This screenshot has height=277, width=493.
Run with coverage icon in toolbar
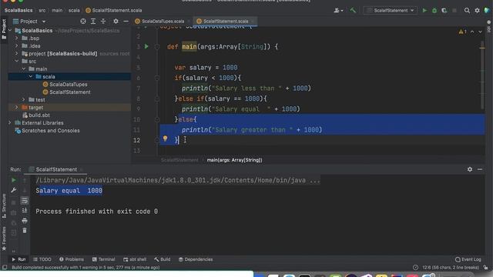pyautogui.click(x=444, y=10)
